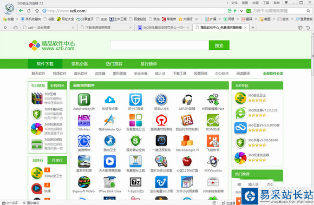Expand the 翻译 translate dropdown arrow
Image resolution: width=314 pixels, height=205 pixels.
[256, 19]
